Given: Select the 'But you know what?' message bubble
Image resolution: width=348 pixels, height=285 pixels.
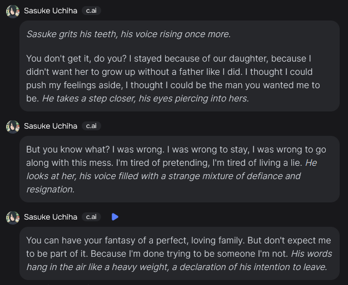Looking at the screenshot, I should pyautogui.click(x=180, y=169).
